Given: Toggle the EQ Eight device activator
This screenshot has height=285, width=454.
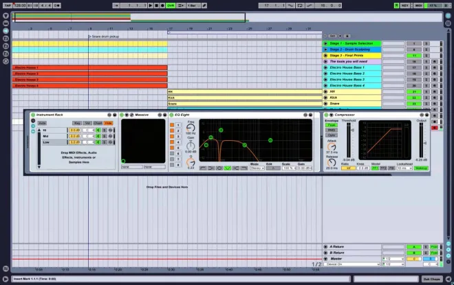Looking at the screenshot, I should [171, 115].
